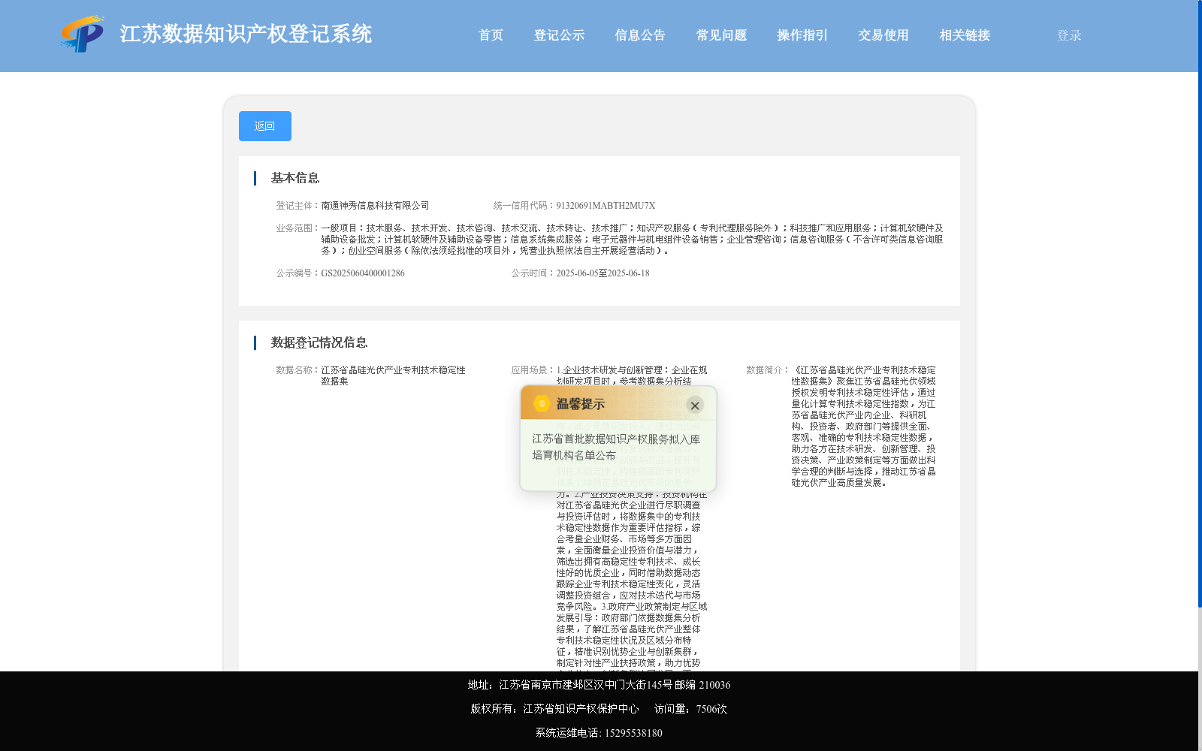Select the 数据简介 description paragraph

tap(863, 427)
